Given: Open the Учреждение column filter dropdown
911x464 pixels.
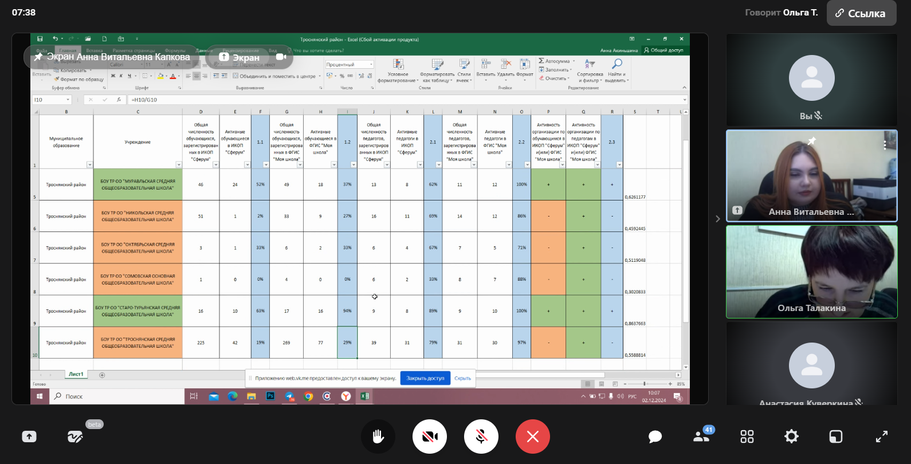Looking at the screenshot, I should (x=179, y=165).
